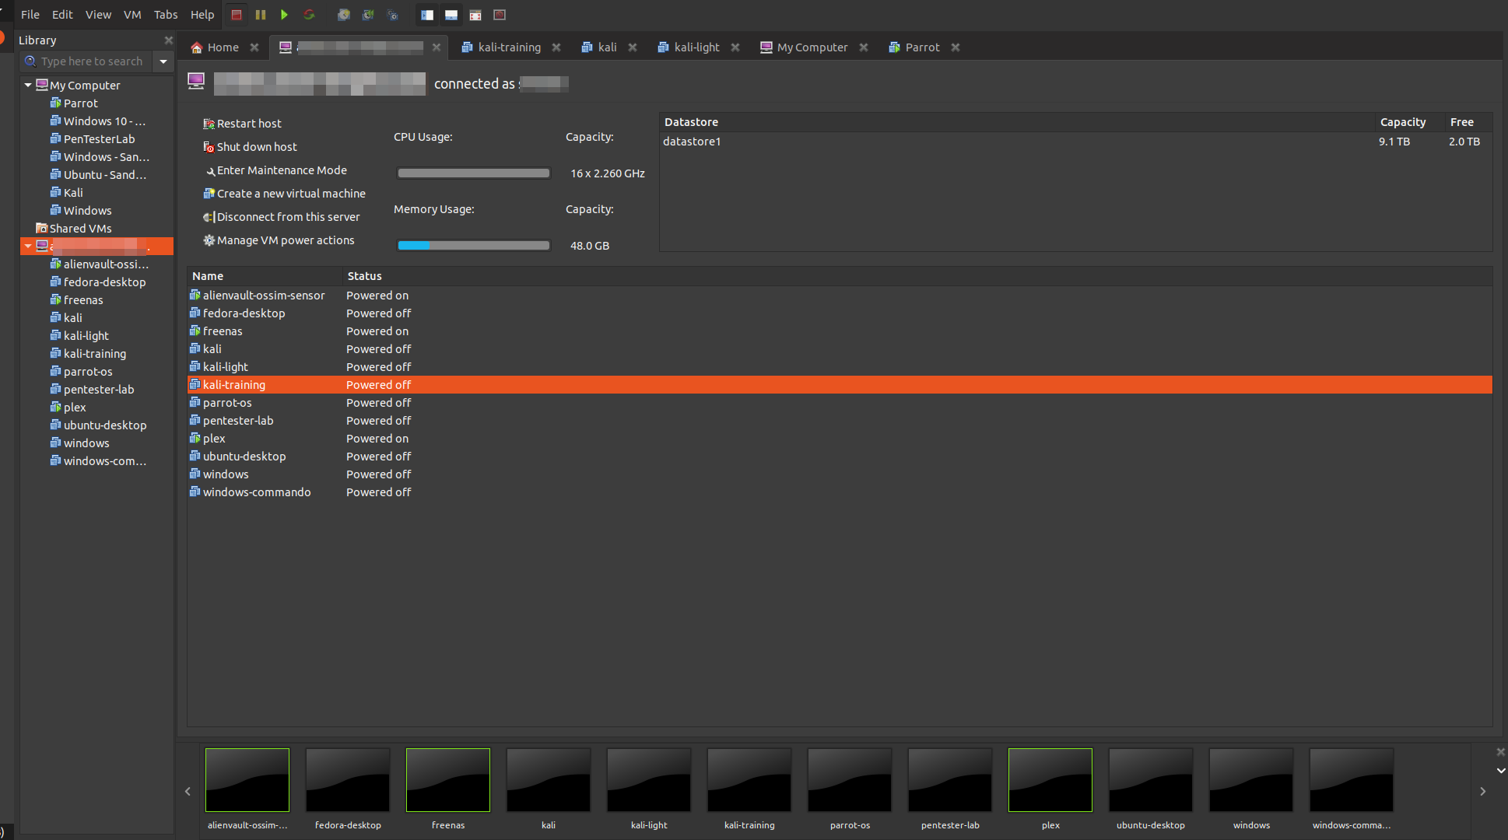Screen dimensions: 1508x840
Task: Click the take snapshot toolbar icon
Action: (343, 15)
